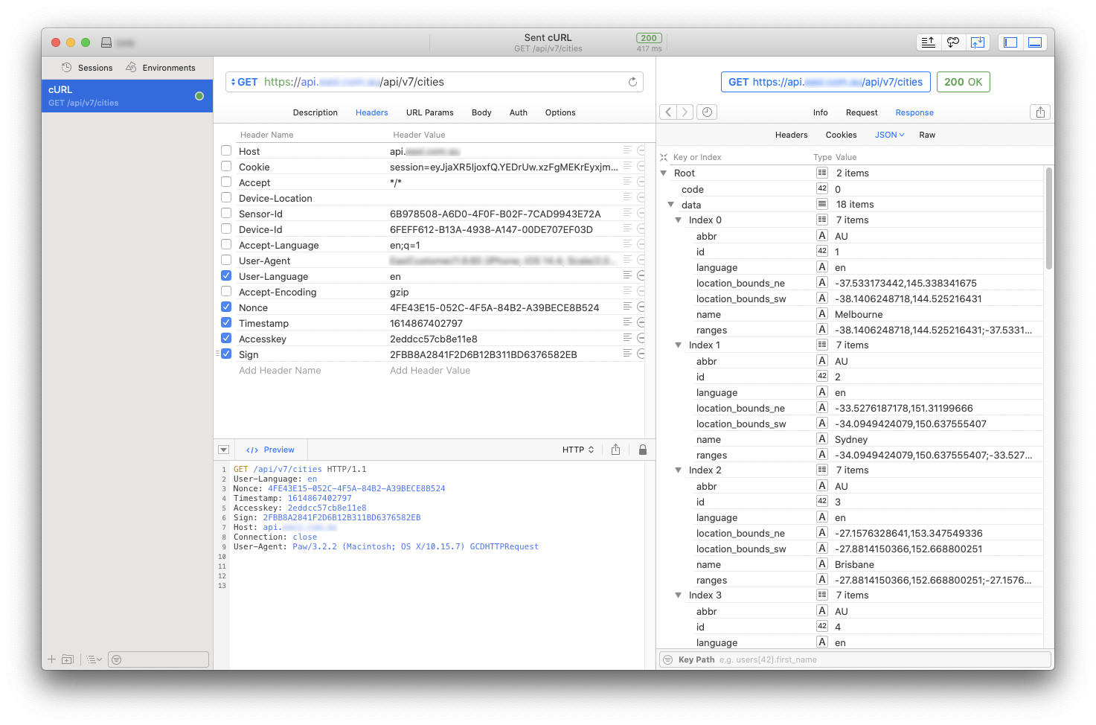The height and width of the screenshot is (725, 1096).
Task: Click the Preview button above the request text
Action: (271, 450)
